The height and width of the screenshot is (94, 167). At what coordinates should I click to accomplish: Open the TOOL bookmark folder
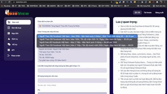22,6
